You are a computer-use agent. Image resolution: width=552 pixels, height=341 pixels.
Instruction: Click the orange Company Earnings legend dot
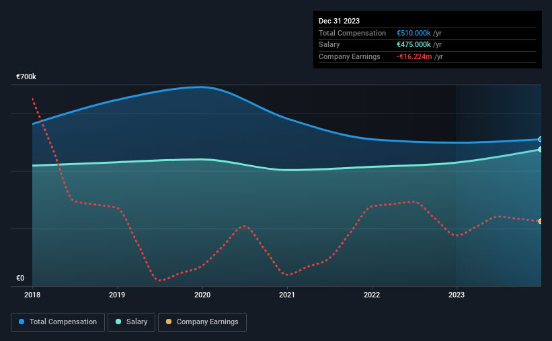pyautogui.click(x=169, y=322)
